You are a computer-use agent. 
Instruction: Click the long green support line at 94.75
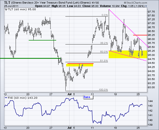tap(31, 58)
